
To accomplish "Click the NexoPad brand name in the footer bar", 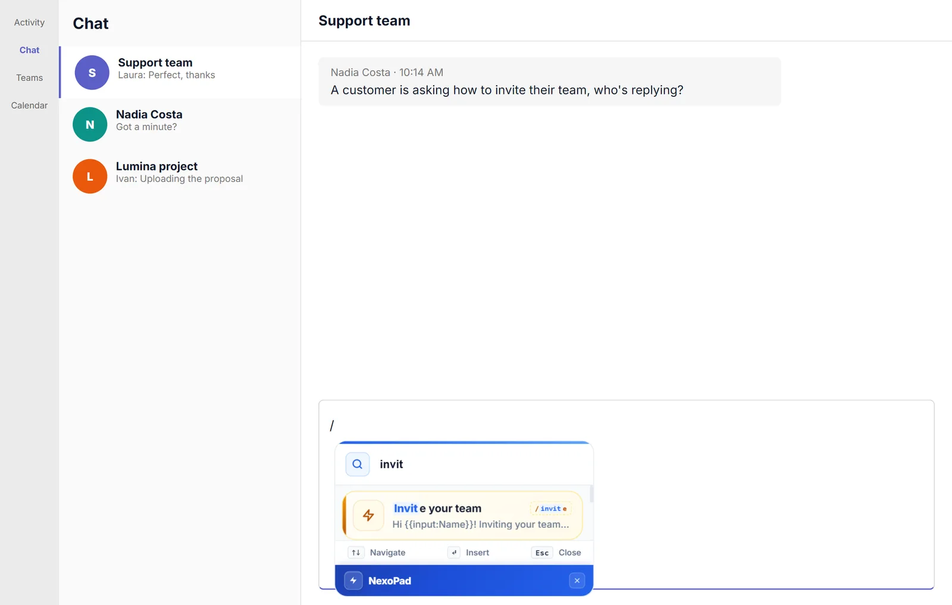I will (390, 581).
